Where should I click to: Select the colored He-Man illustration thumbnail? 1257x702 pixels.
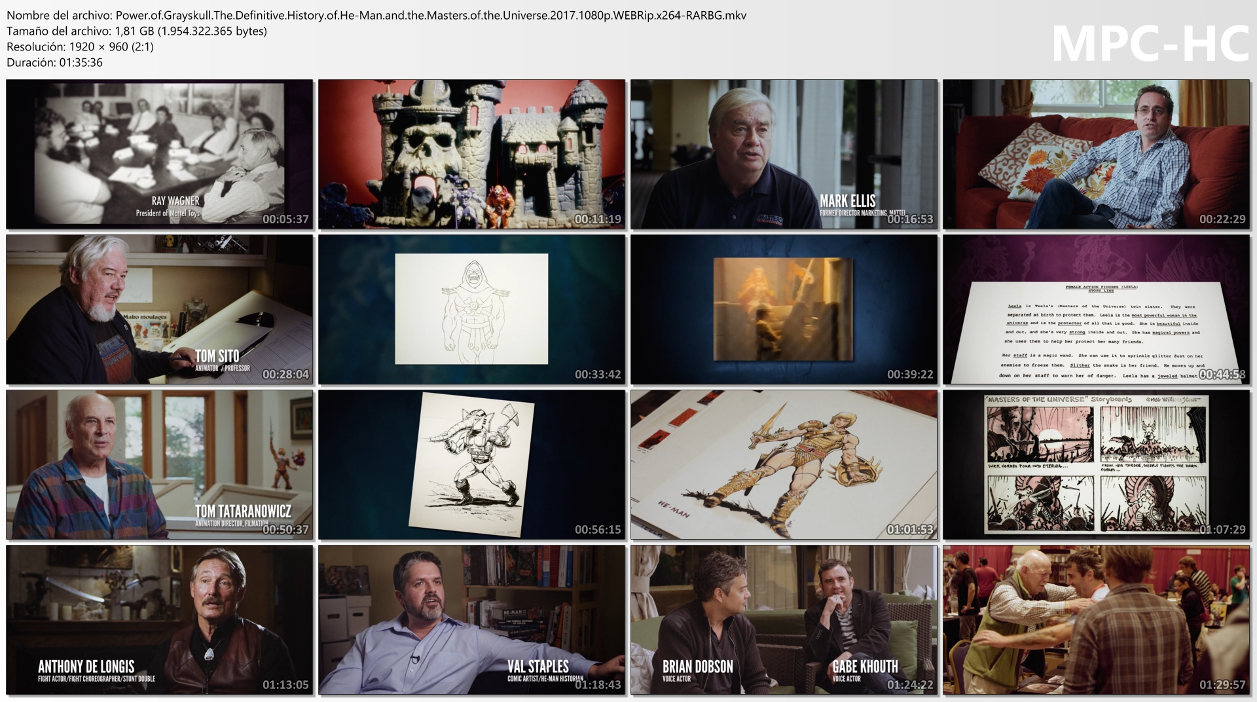click(784, 465)
